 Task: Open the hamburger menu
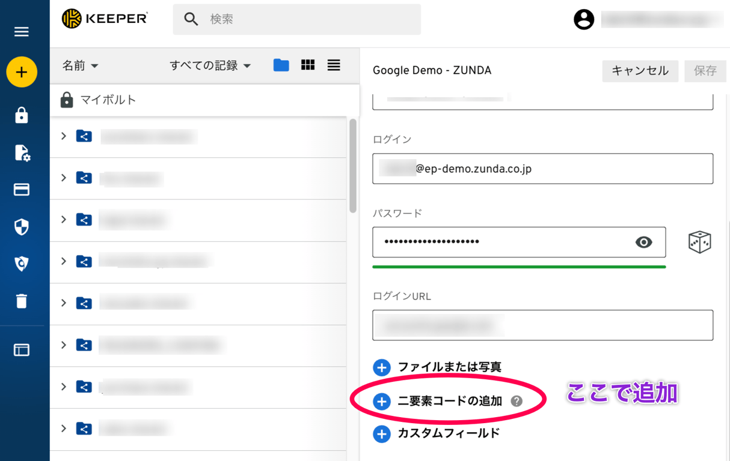[22, 32]
